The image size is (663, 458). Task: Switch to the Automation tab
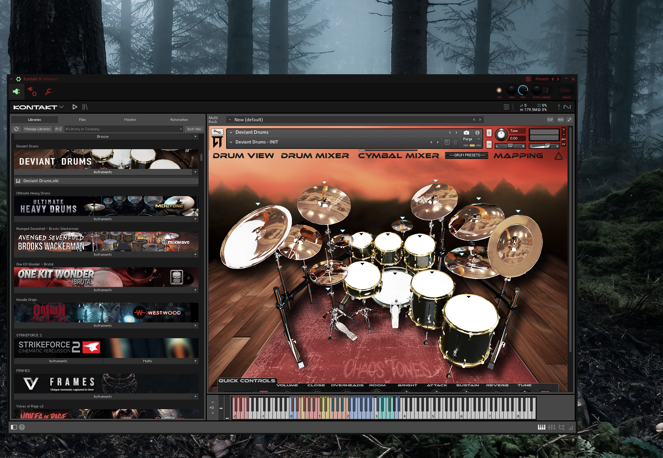click(179, 120)
